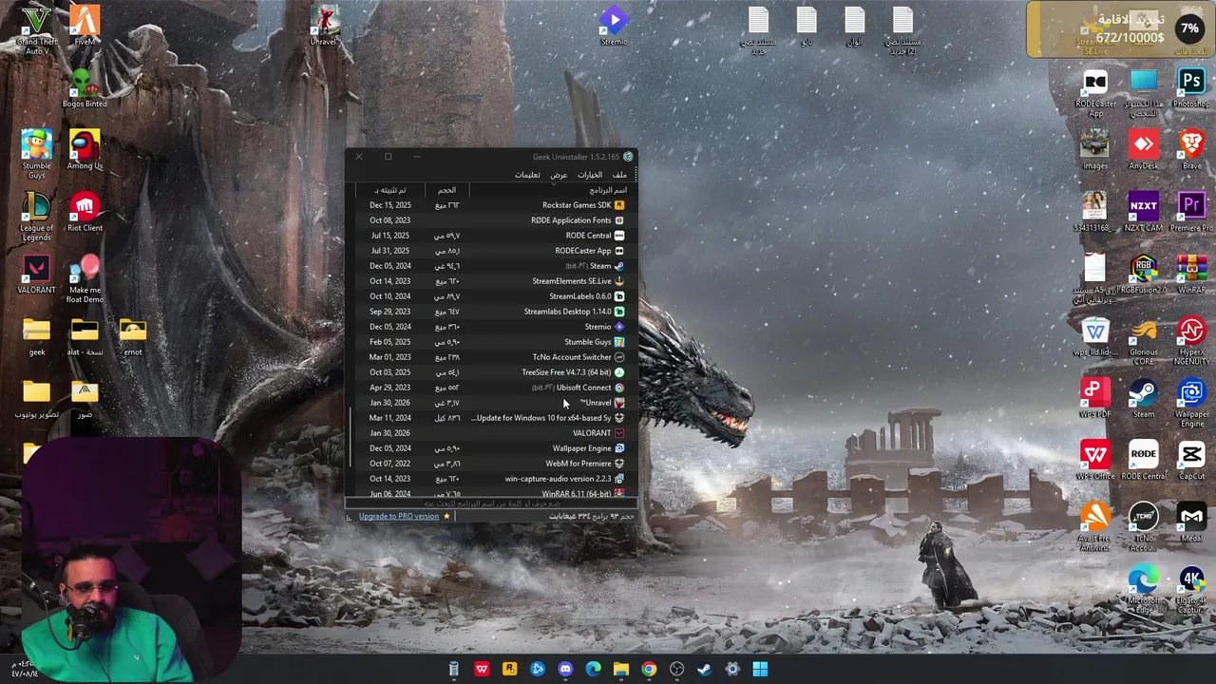Viewport: 1216px width, 684px height.
Task: Select the Avast Free Antivirus shortcut
Action: click(1095, 527)
